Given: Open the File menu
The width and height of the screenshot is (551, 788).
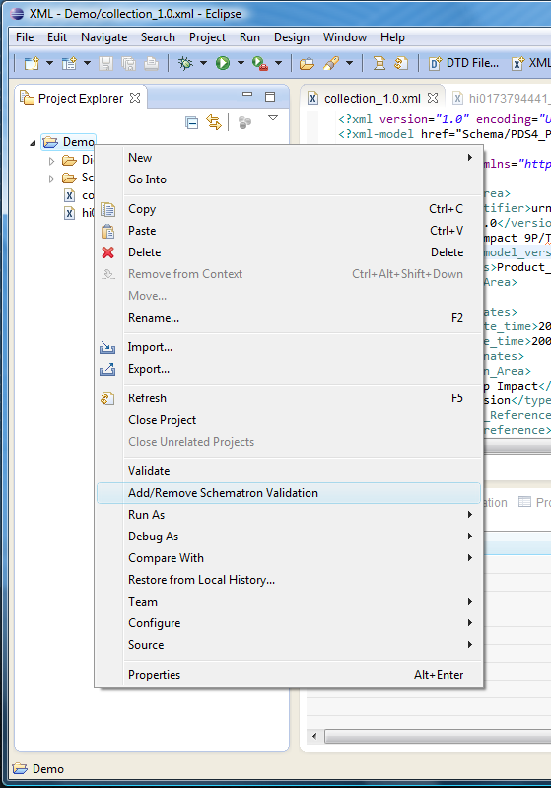Looking at the screenshot, I should pyautogui.click(x=25, y=37).
